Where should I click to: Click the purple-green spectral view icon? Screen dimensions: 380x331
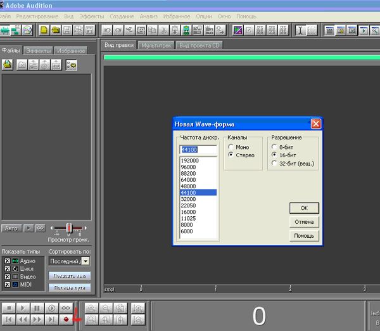pyautogui.click(x=237, y=30)
